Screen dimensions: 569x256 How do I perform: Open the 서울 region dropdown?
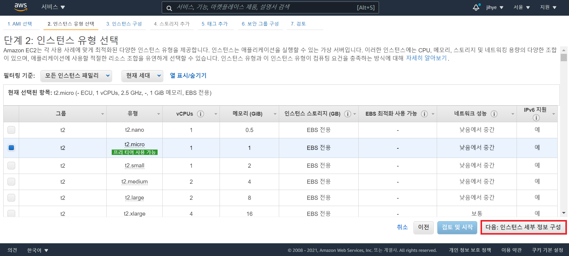522,7
